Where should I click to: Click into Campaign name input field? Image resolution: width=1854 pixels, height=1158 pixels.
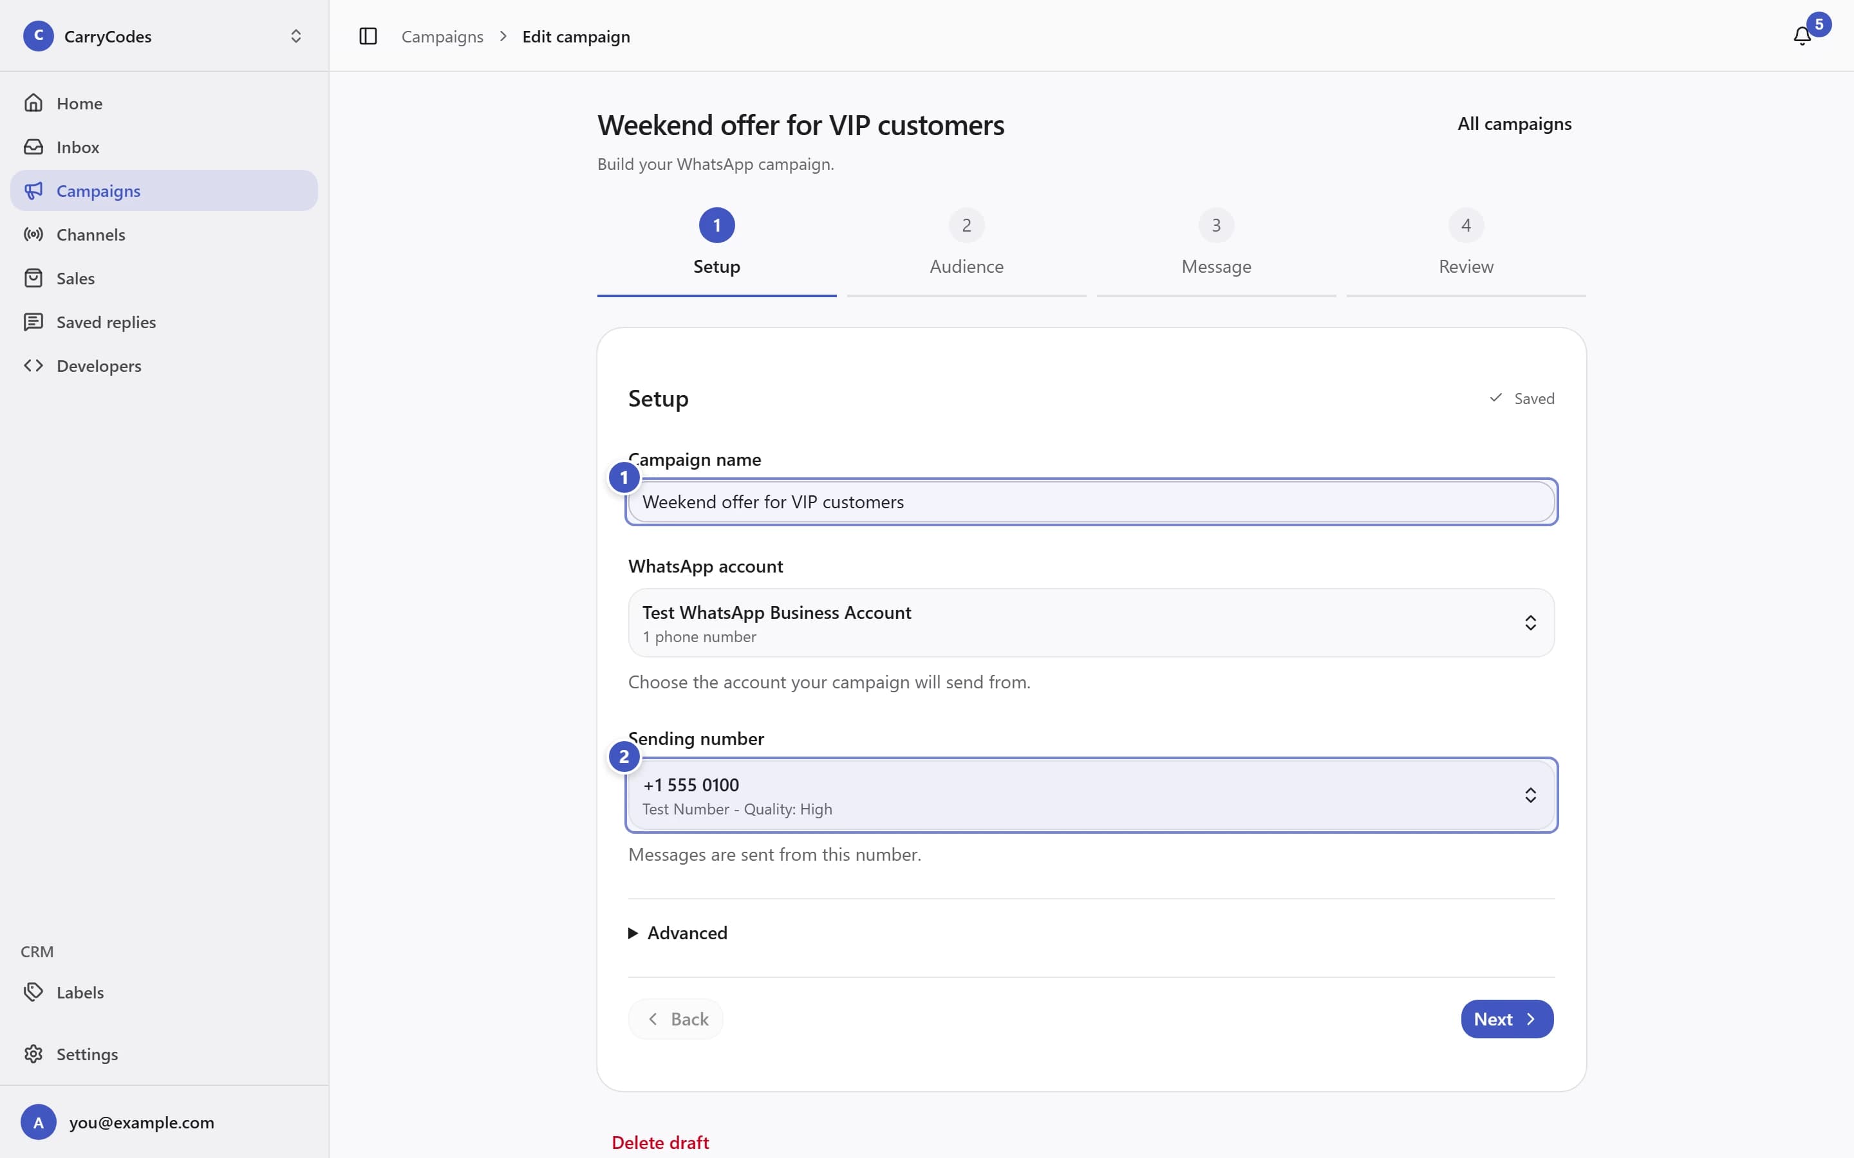pos(1091,502)
